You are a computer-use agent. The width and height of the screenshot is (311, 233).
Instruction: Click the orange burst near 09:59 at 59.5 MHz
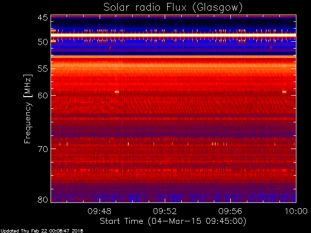284,92
